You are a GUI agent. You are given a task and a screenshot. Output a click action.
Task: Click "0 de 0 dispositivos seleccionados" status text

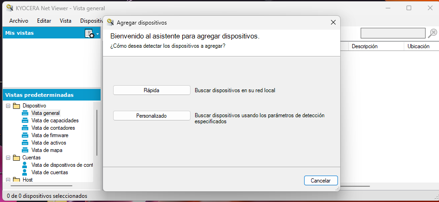click(x=47, y=196)
